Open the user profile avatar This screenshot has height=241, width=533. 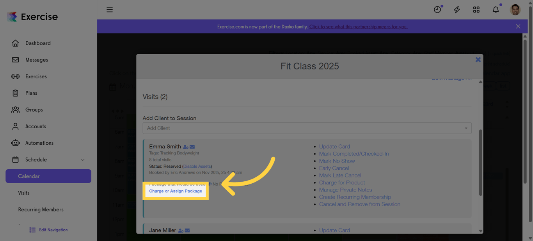click(x=515, y=10)
